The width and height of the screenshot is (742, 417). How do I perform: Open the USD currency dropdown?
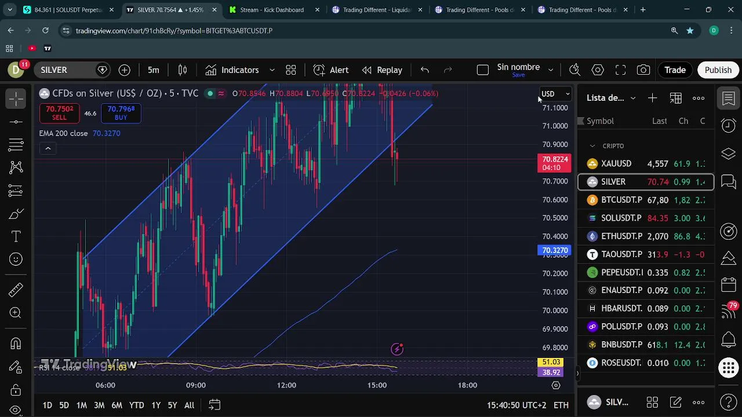(x=555, y=94)
